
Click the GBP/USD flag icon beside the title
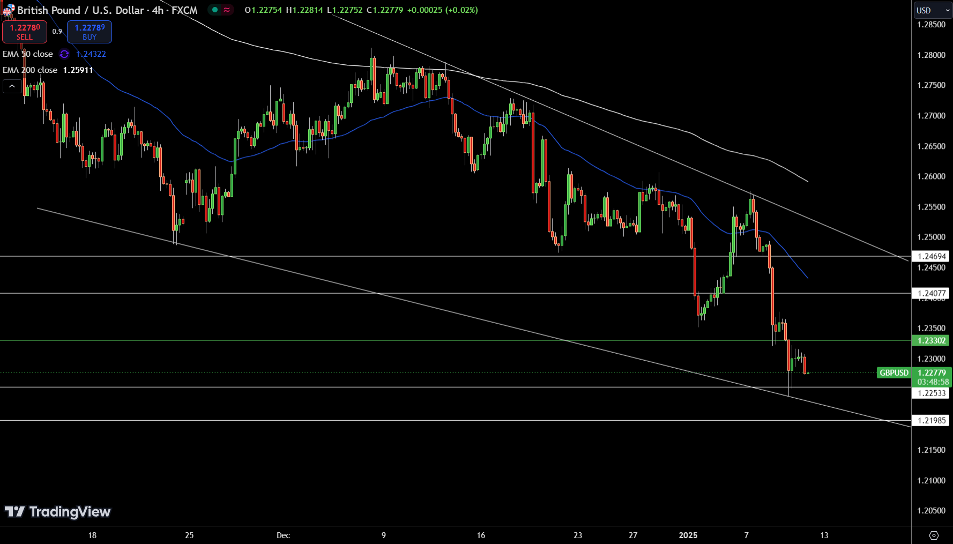[9, 10]
